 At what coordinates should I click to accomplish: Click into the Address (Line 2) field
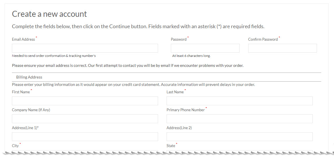[239, 137]
